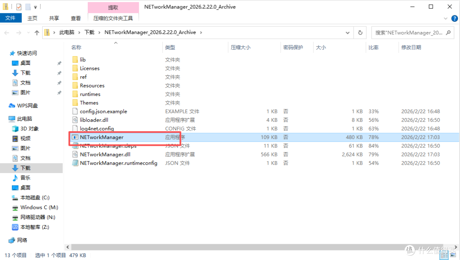Open 网络驱动器 (N:) drive
This screenshot has height=260, width=460.
click(37, 217)
